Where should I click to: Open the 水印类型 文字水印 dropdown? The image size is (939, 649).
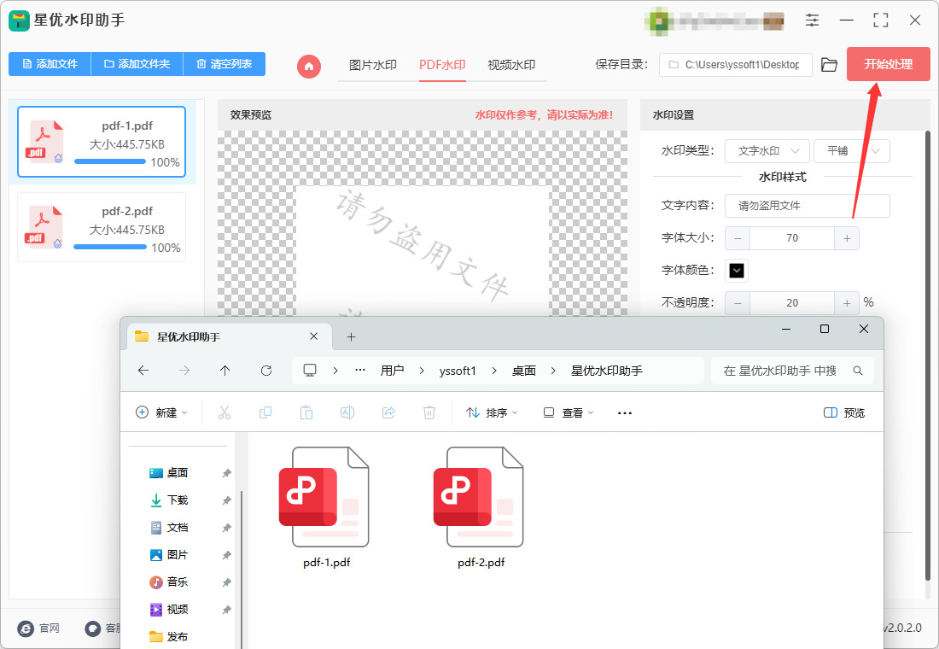(767, 151)
